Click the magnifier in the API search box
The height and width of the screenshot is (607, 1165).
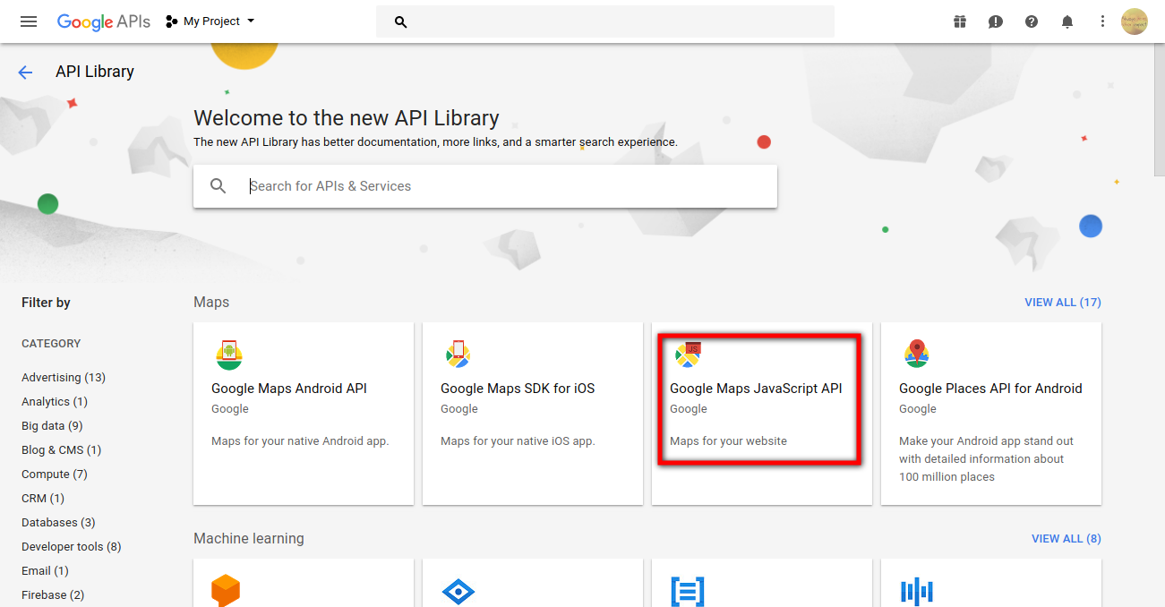(x=218, y=186)
